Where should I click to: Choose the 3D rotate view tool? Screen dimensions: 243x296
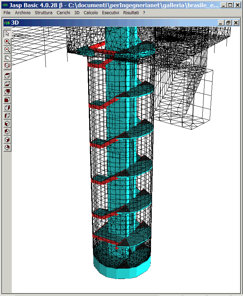[7, 65]
